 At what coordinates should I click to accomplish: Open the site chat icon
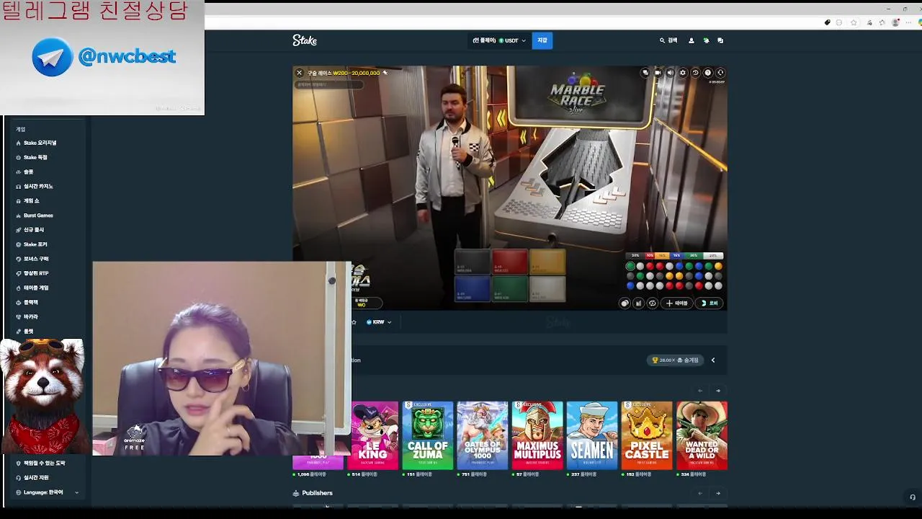(x=720, y=40)
